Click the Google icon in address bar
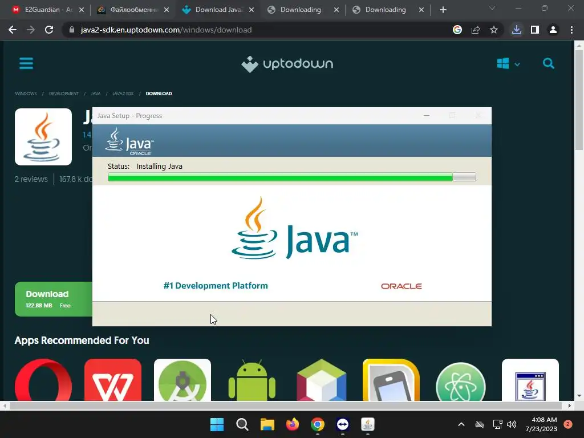 (457, 30)
